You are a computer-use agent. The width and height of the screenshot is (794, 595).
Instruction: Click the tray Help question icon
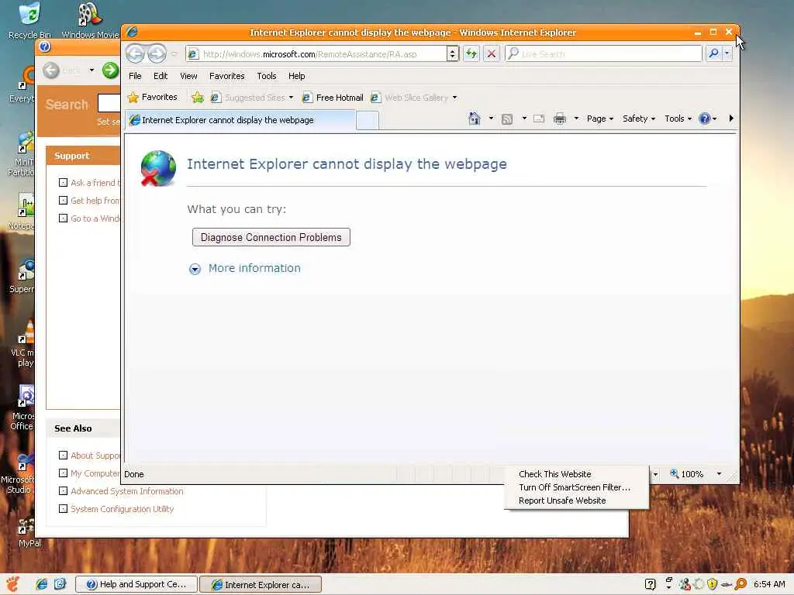click(651, 584)
